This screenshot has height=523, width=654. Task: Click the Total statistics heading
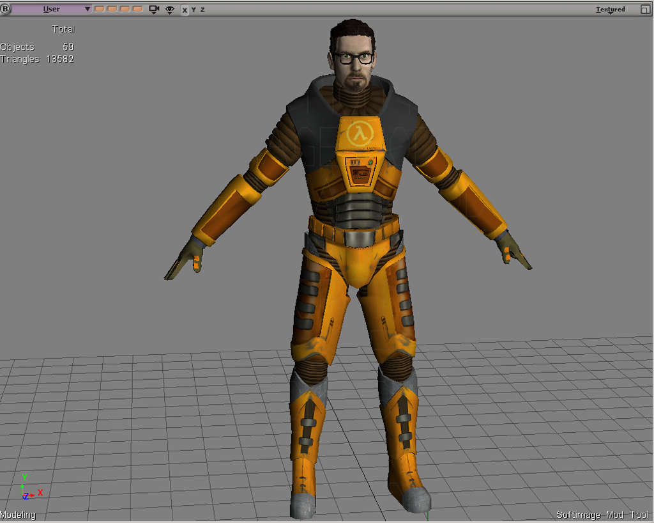(x=63, y=29)
